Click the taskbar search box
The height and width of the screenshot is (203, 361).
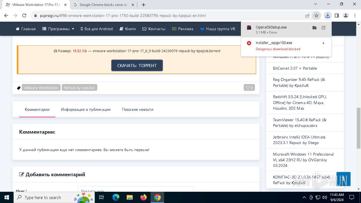pyautogui.click(x=54, y=197)
